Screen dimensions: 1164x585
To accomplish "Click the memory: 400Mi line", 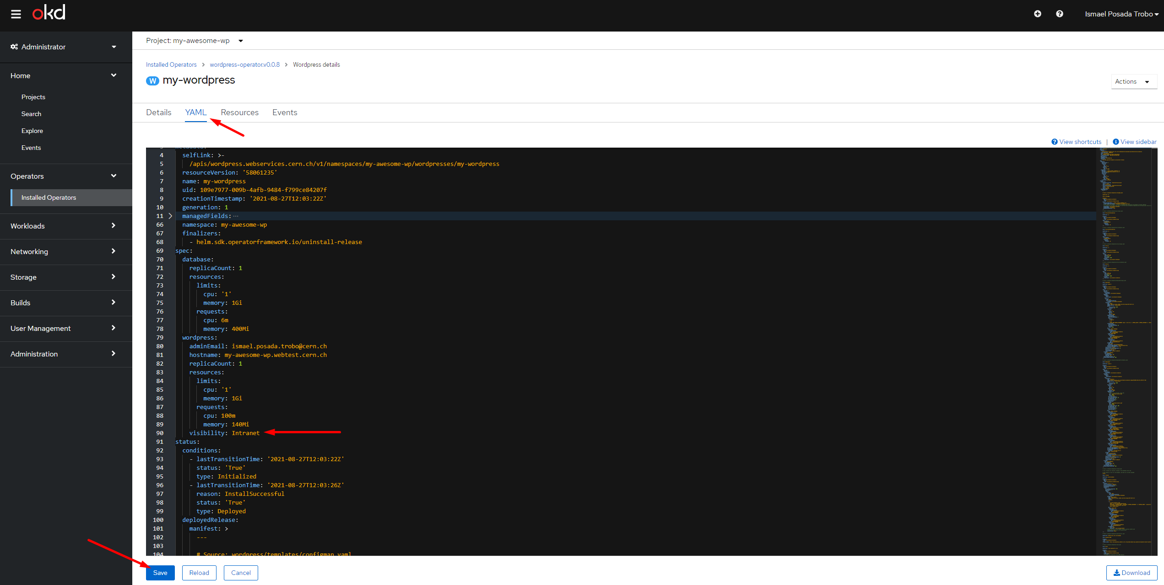I will click(226, 329).
